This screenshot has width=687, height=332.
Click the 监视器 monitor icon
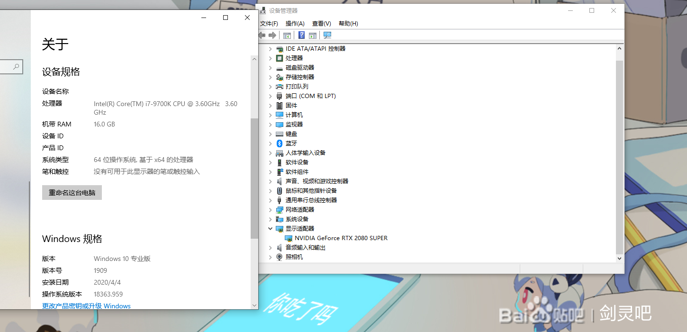(280, 125)
